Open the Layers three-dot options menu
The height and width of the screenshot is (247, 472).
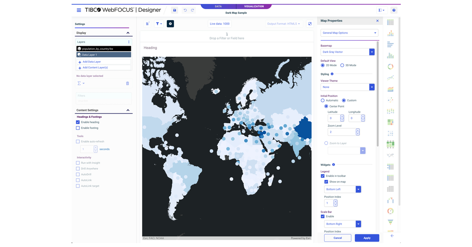129,42
